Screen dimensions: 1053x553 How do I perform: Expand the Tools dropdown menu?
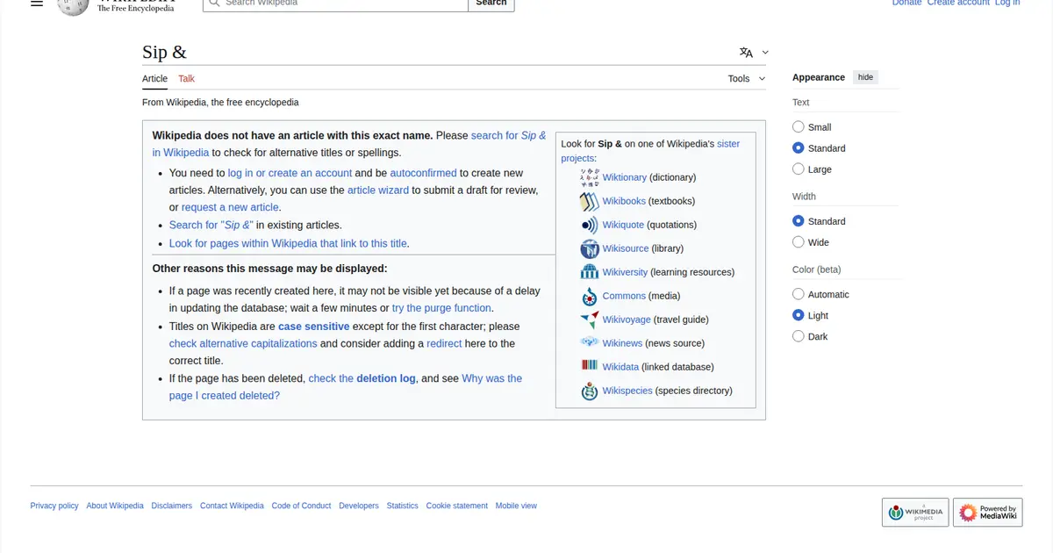click(746, 79)
